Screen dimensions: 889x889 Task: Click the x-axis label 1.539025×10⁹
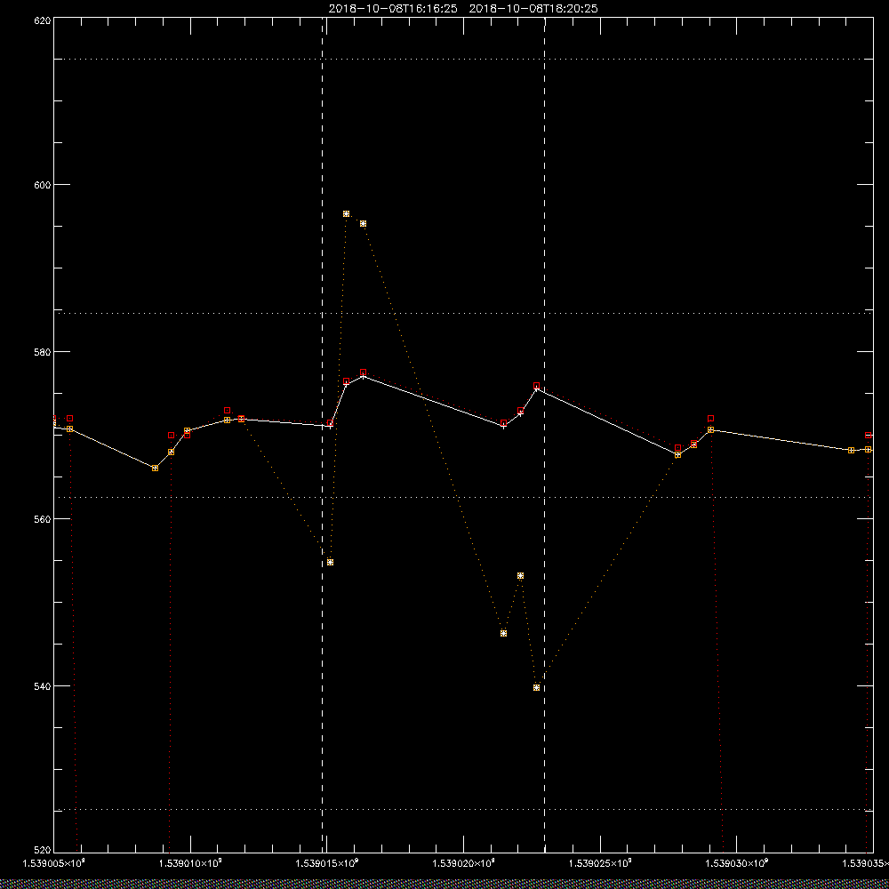coord(600,863)
